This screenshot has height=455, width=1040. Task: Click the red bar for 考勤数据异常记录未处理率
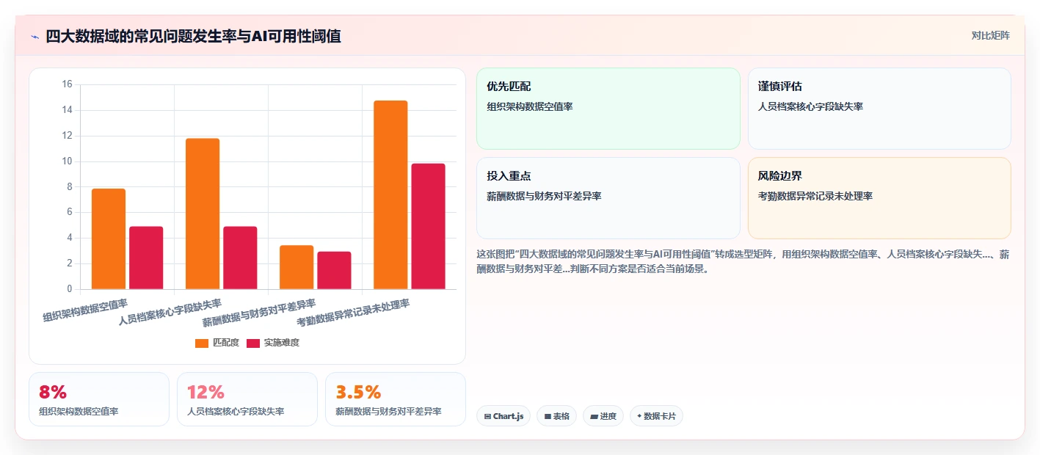[428, 226]
